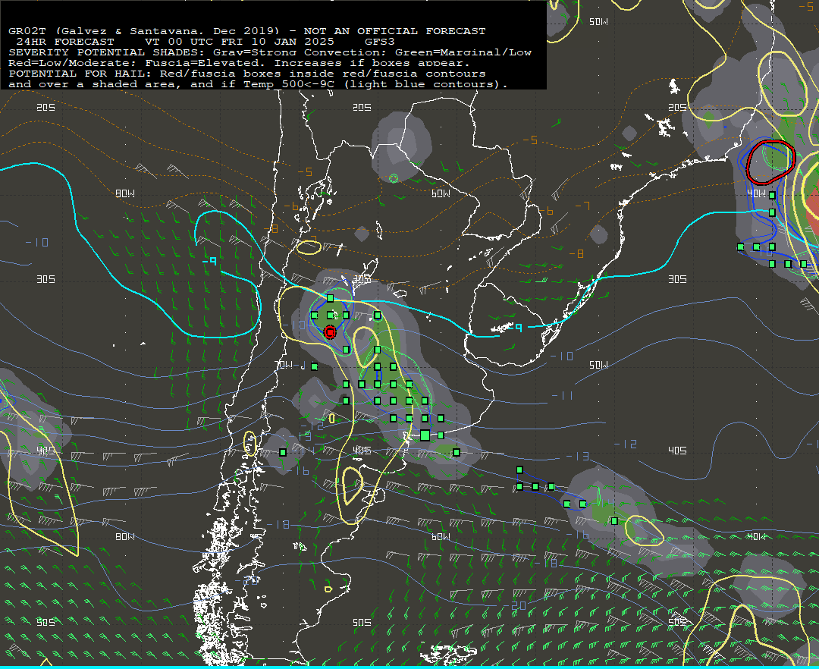Viewport: 819px width, 669px height.
Task: Click the "GFS3" model label
Action: pos(380,41)
